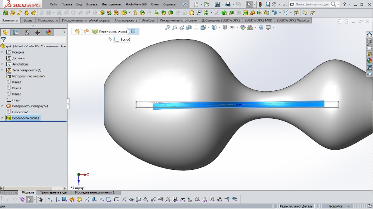The image size is (373, 209).
Task: Toggle the Hide/Show Items eye icon
Action: pos(232,28)
